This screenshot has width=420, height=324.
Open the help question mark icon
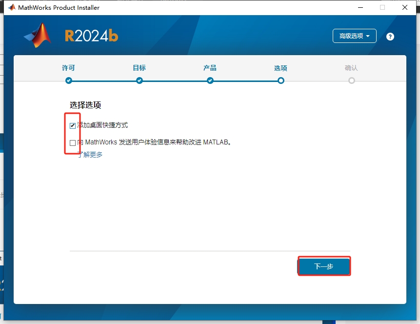click(x=390, y=36)
